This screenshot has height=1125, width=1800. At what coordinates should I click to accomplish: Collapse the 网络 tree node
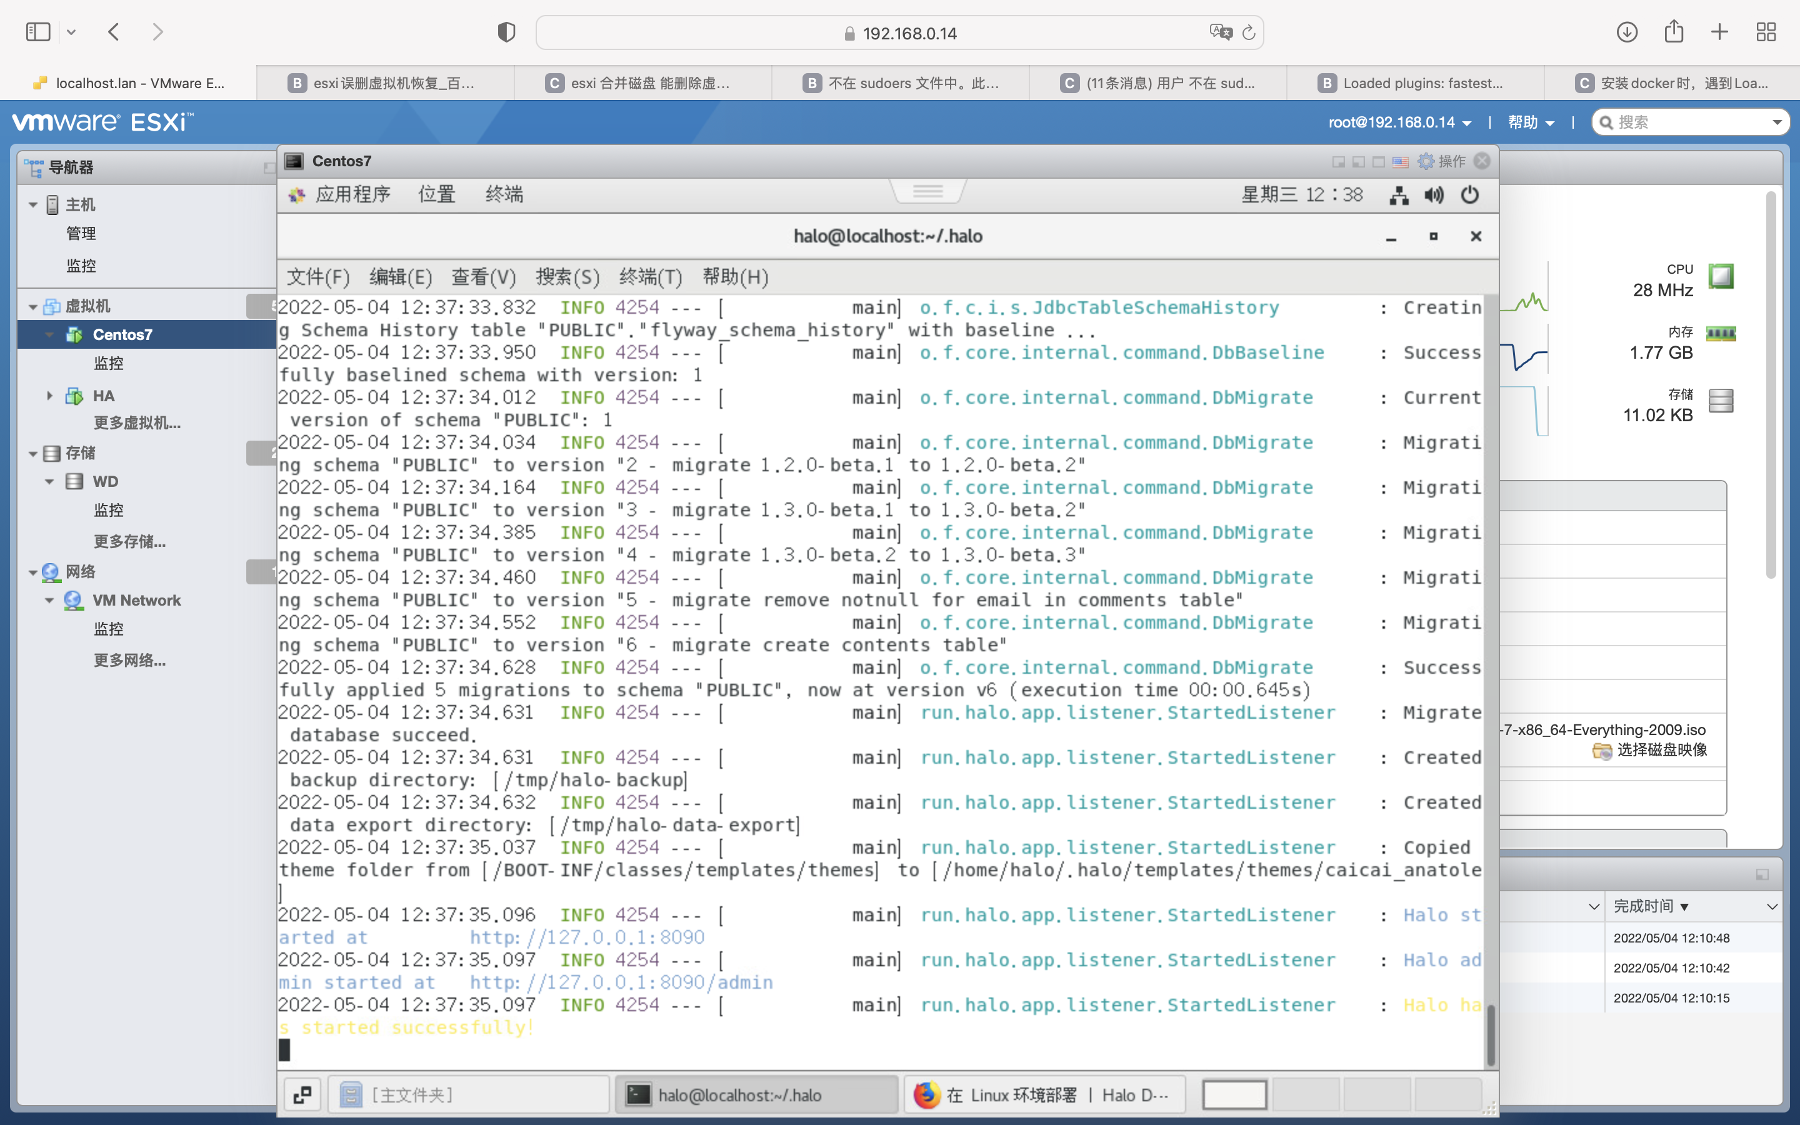click(x=32, y=572)
